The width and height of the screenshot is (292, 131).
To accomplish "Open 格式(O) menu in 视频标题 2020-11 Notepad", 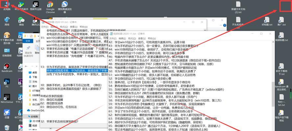I will pyautogui.click(x=132, y=38).
